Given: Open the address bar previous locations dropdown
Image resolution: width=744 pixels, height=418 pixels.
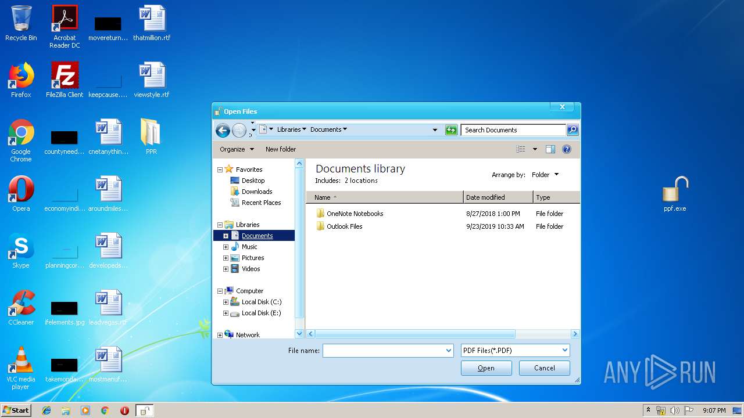Looking at the screenshot, I should coord(435,130).
